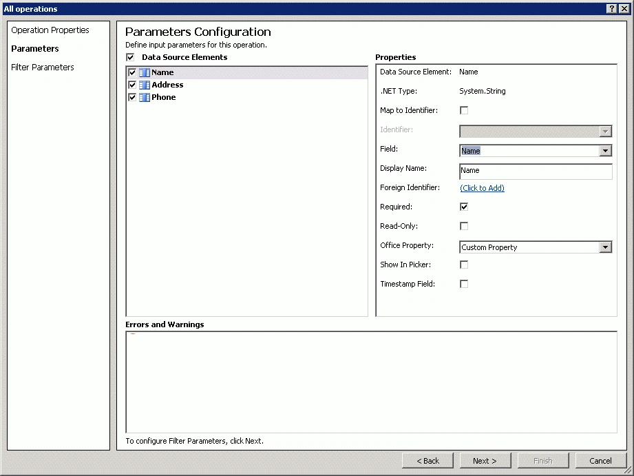Click the Display Name text field
This screenshot has width=634, height=476.
point(536,171)
